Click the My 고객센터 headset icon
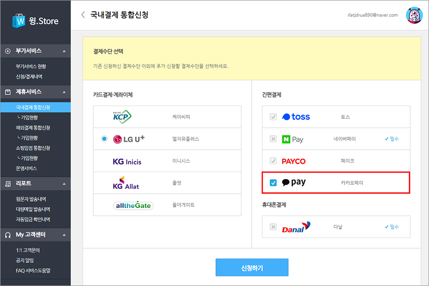The width and height of the screenshot is (429, 286). coord(8,235)
